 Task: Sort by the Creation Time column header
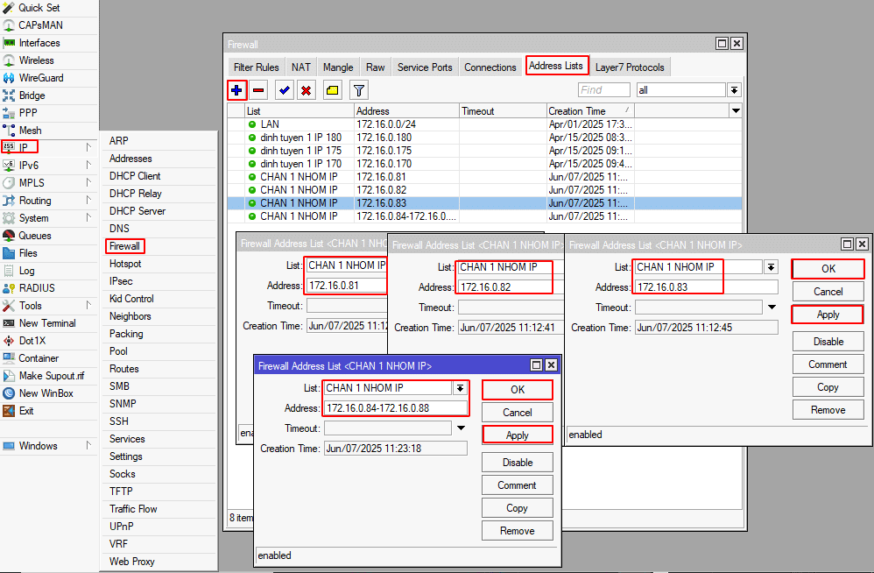(x=589, y=111)
